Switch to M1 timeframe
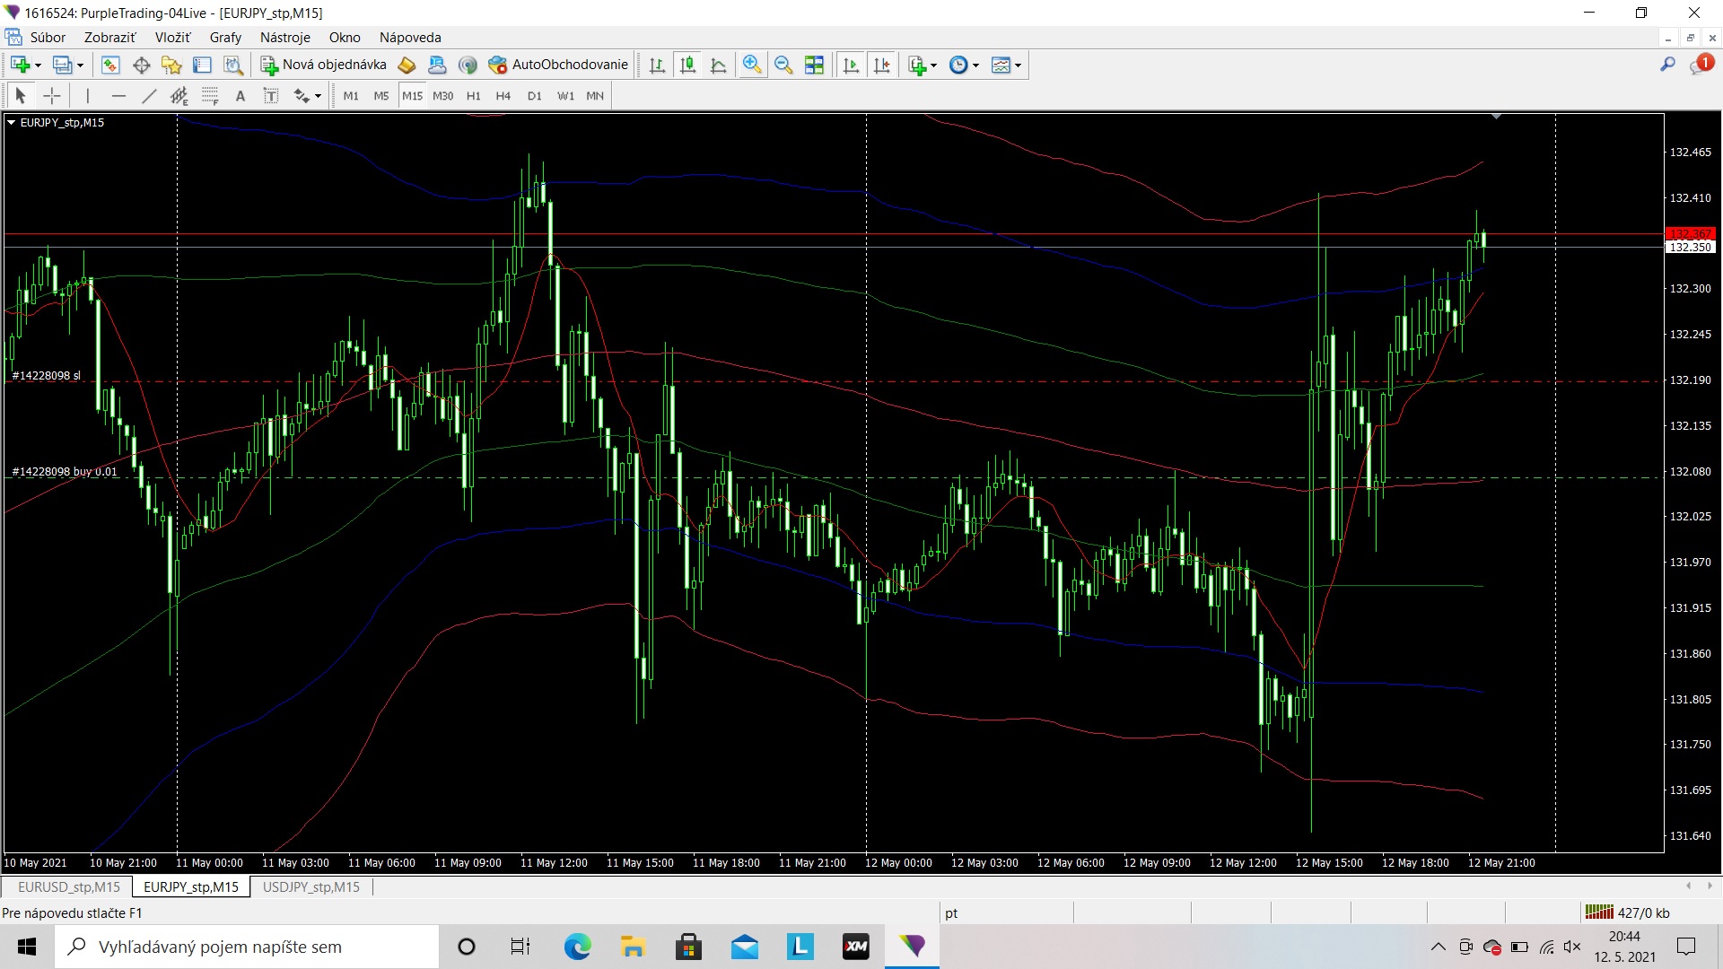Viewport: 1723px width, 969px height. (351, 95)
